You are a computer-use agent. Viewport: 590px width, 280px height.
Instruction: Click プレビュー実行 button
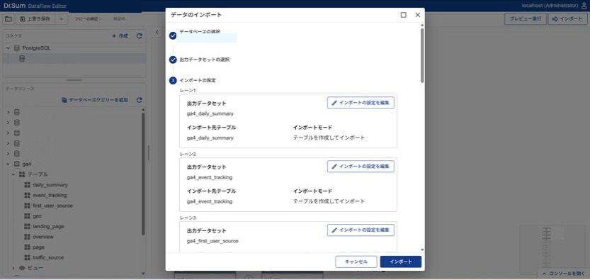point(526,19)
